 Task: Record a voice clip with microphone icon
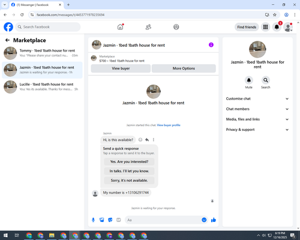pyautogui.click(x=93, y=220)
